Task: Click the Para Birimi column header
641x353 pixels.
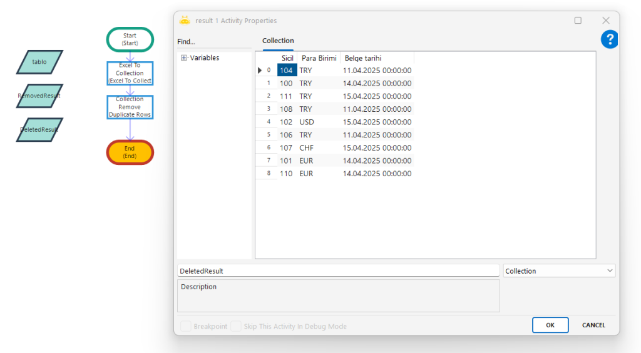Action: pyautogui.click(x=319, y=58)
